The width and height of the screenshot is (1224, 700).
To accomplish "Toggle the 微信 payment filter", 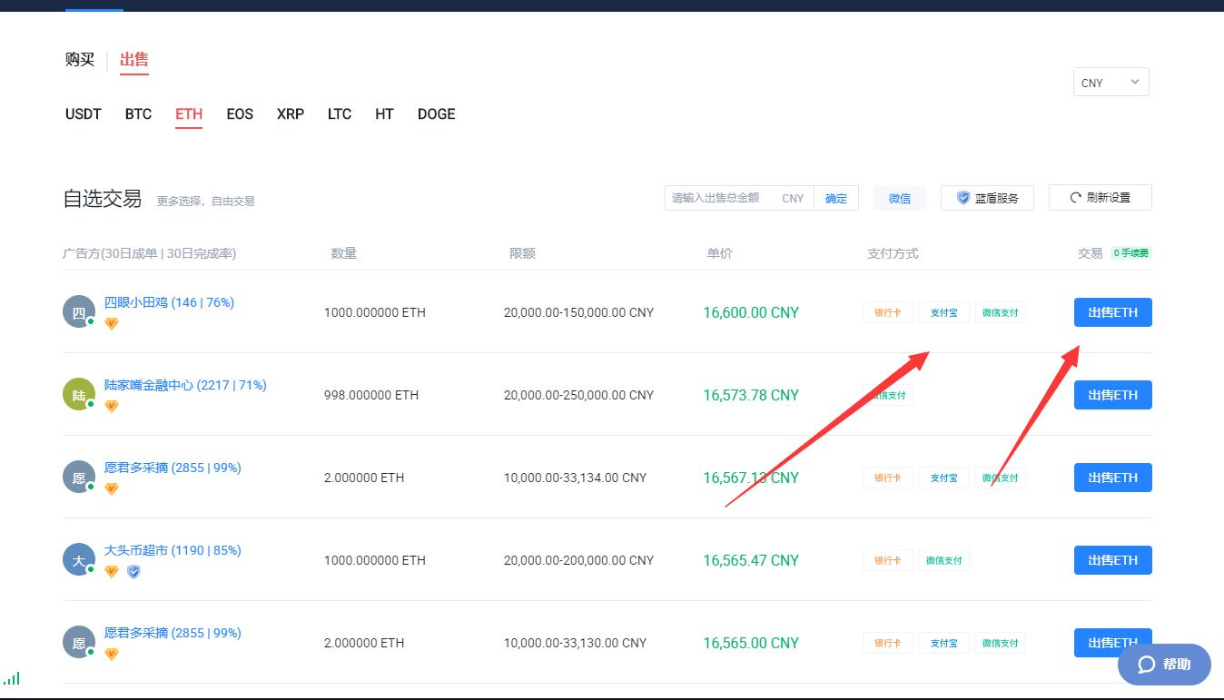I will coord(899,198).
